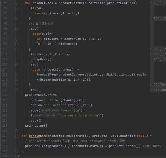The width and height of the screenshot is (166, 158).
Task: Toggle the closing brace fold marker on line 116
Action: 16,131
